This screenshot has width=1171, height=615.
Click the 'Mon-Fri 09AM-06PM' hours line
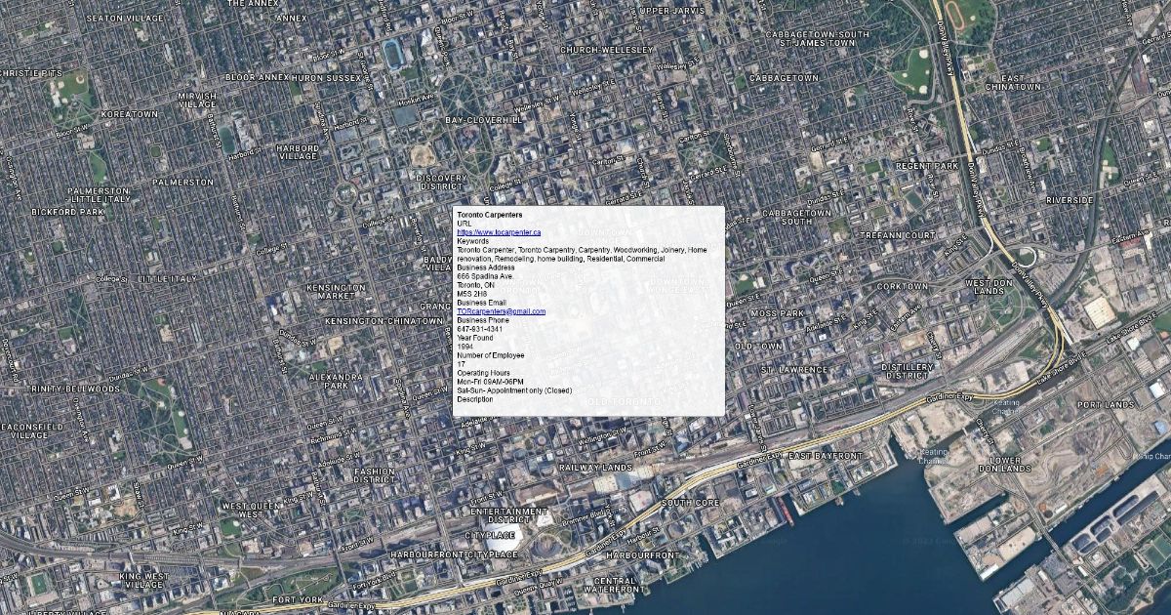pyautogui.click(x=490, y=382)
